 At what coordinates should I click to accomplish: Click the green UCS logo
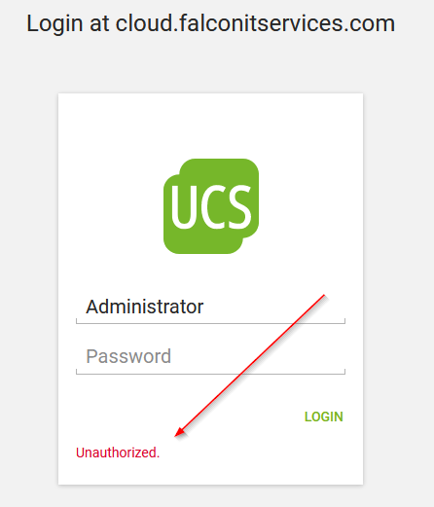pyautogui.click(x=211, y=206)
